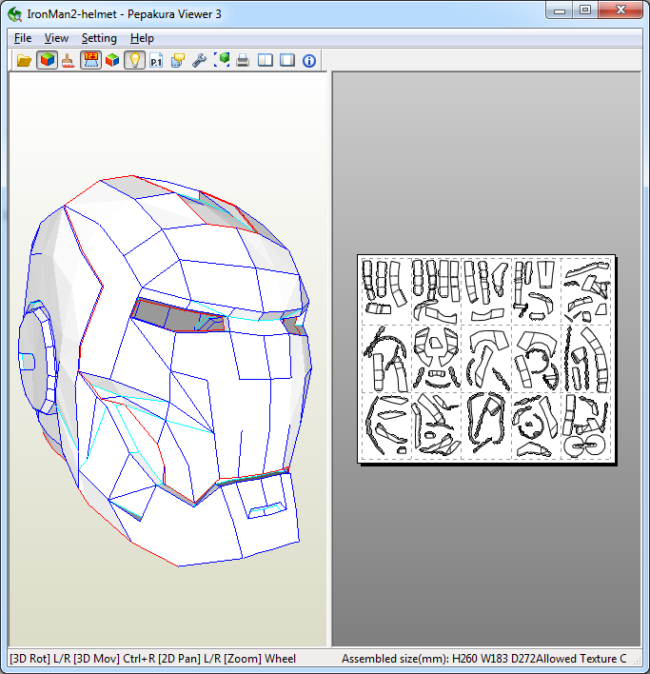650x674 pixels.
Task: Click the Pepakura app icon in title bar
Action: [15, 13]
